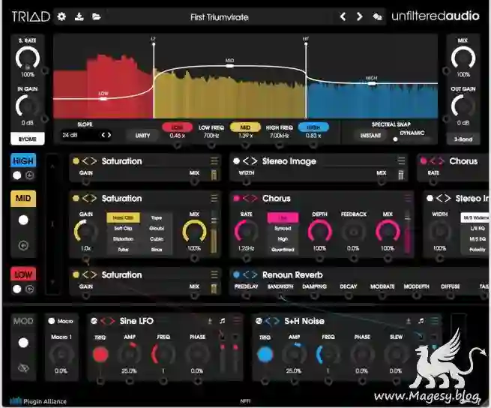Change Slope 24 dB with arrow selector
491x408 pixels.
(x=106, y=135)
